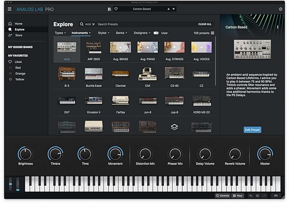Select the Aug. STRINGS instrument
The height and width of the screenshot is (207, 289).
174,50
